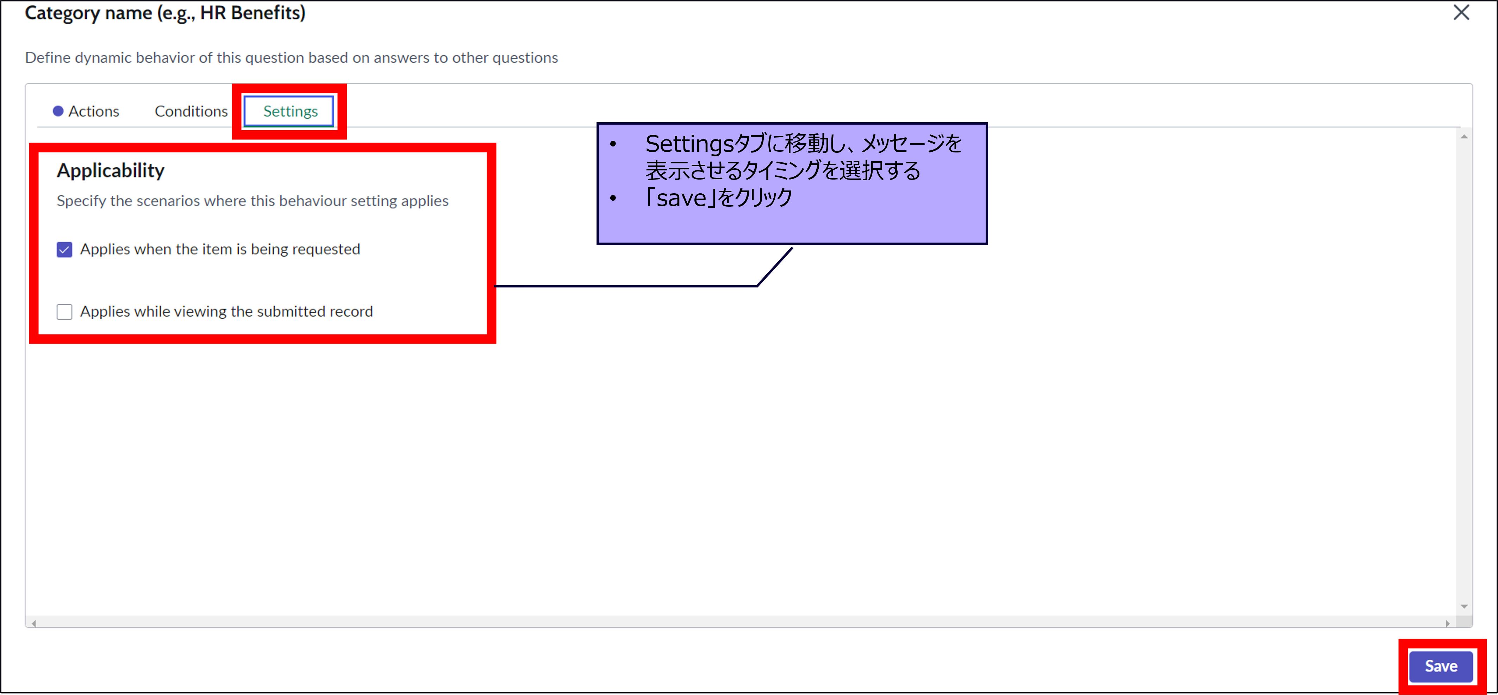Switch to the Actions tab
1498x695 pixels.
[93, 111]
